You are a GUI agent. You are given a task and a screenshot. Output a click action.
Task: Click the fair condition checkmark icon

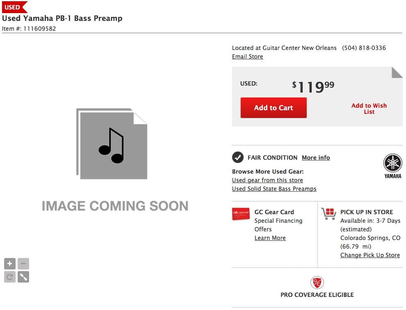238,157
